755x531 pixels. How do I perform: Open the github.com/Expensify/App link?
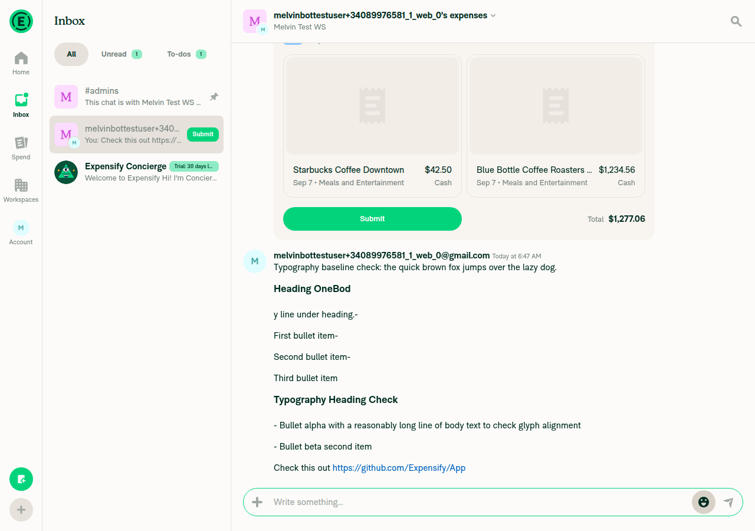399,468
